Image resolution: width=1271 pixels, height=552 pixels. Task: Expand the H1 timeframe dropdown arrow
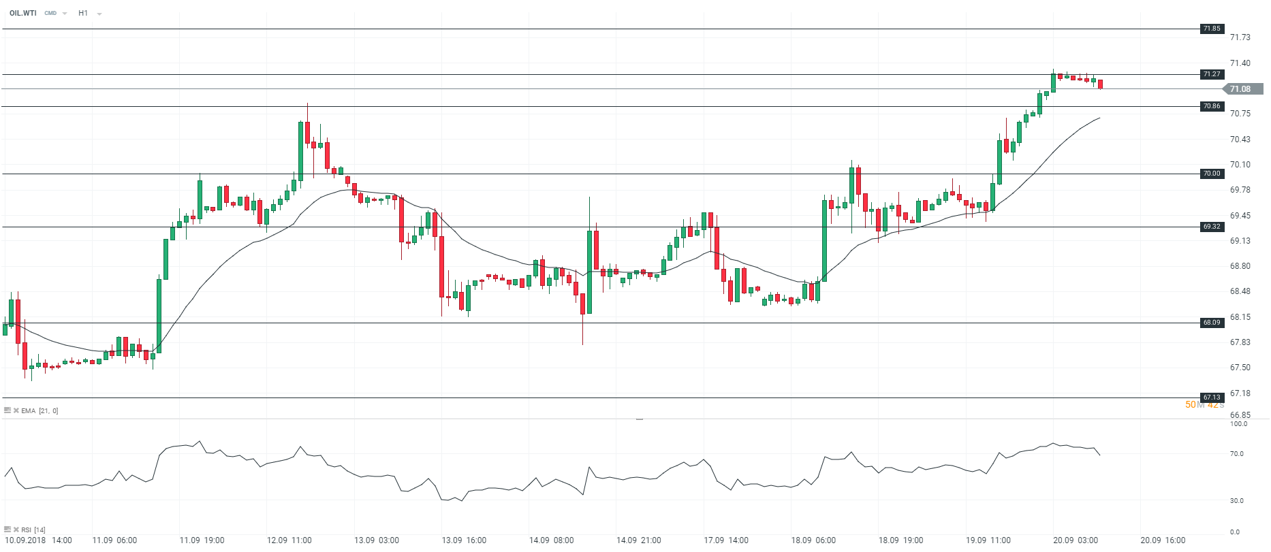tap(99, 14)
